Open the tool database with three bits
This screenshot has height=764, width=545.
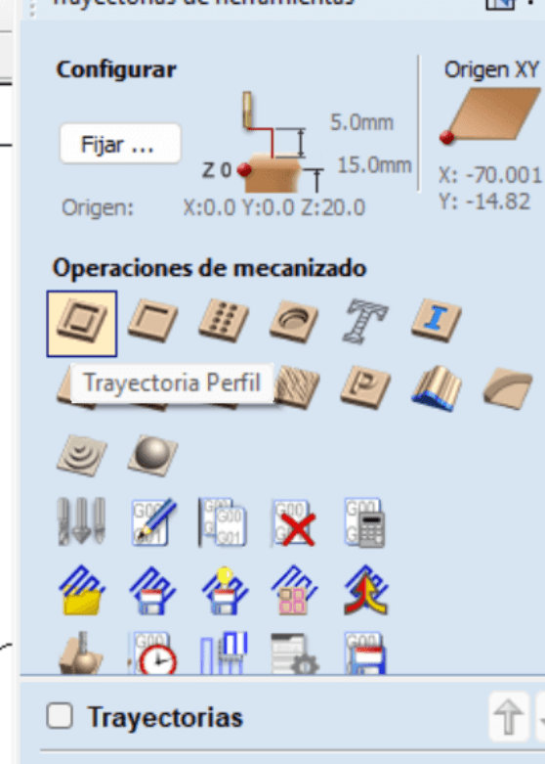(x=81, y=521)
